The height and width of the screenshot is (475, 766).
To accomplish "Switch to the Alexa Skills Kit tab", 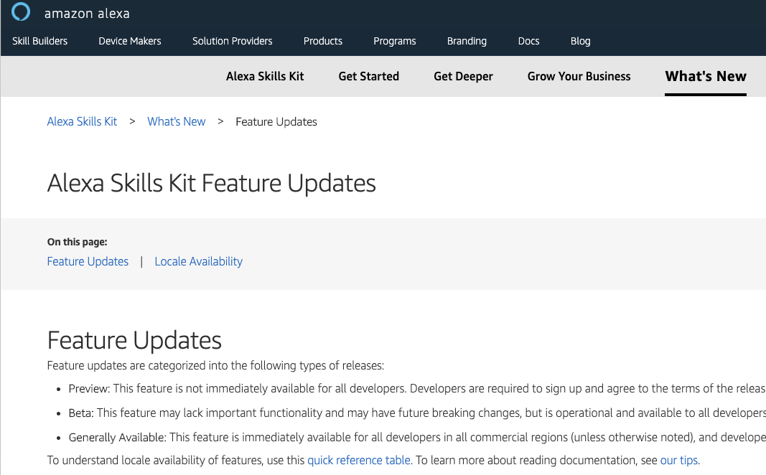I will [265, 76].
